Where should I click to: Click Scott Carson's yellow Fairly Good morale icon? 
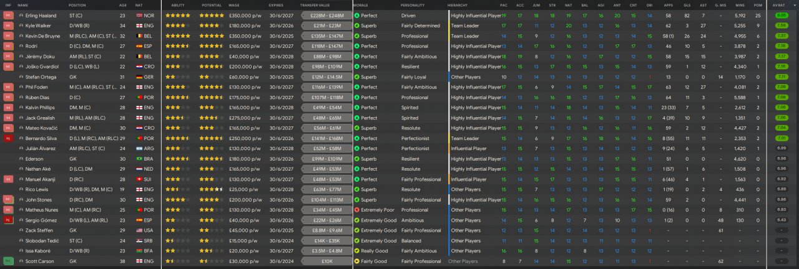[356, 261]
